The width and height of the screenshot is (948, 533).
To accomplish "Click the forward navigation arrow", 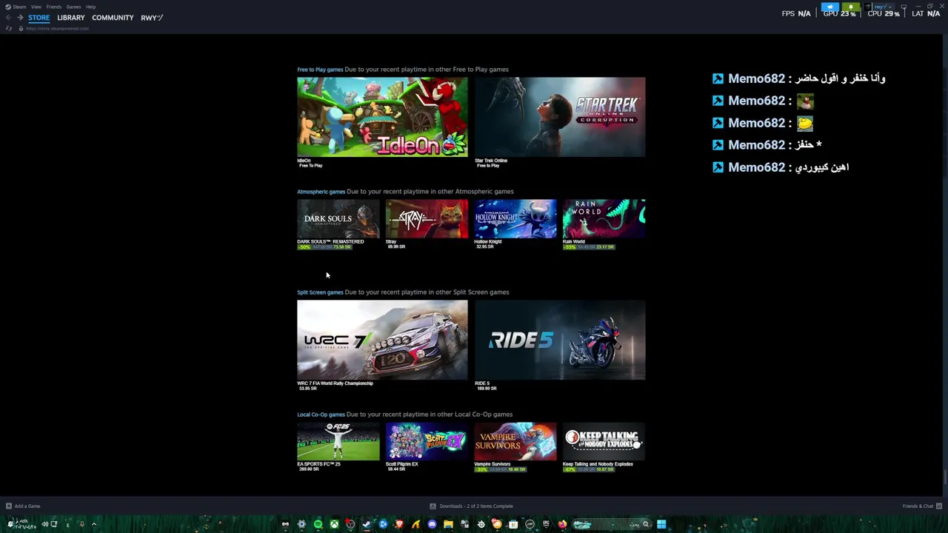I will (x=20, y=17).
